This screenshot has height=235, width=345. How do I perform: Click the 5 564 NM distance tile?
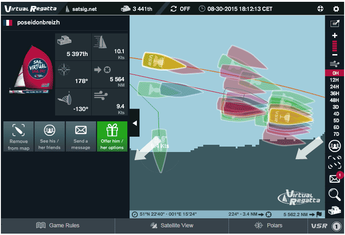click(110, 74)
